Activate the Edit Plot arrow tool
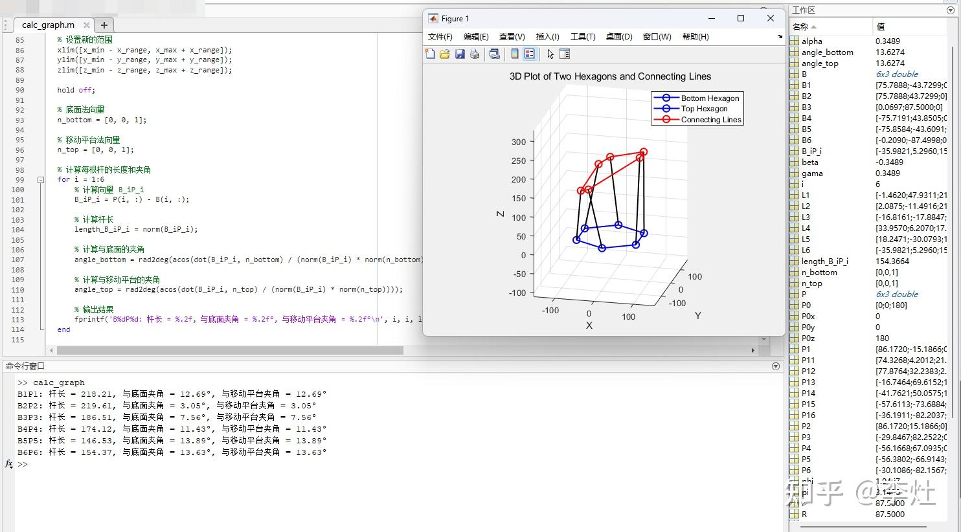This screenshot has width=961, height=532. click(x=550, y=54)
